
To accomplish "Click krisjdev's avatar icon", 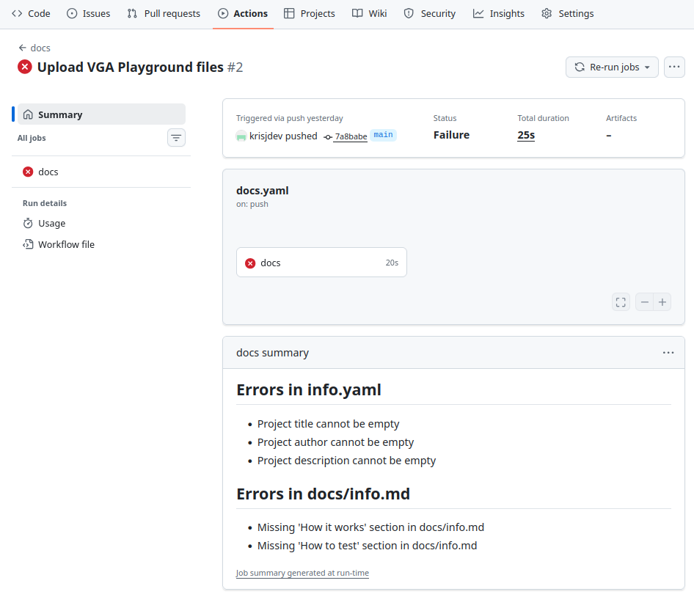I will [x=241, y=136].
